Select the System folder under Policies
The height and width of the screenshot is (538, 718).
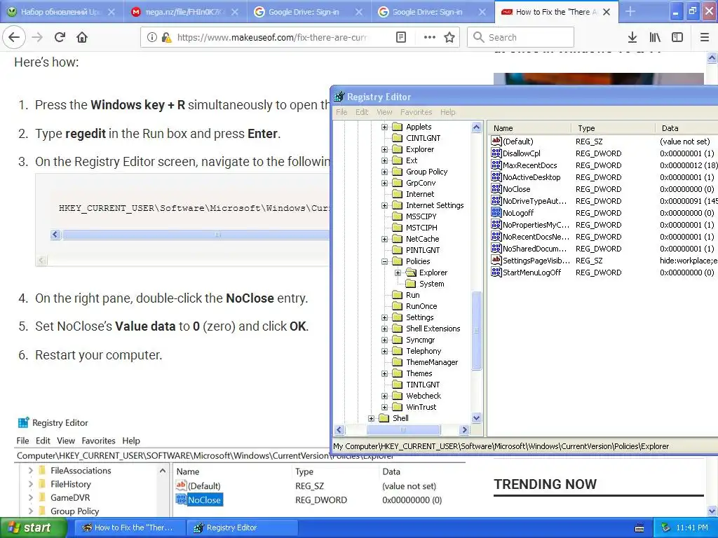tap(431, 284)
